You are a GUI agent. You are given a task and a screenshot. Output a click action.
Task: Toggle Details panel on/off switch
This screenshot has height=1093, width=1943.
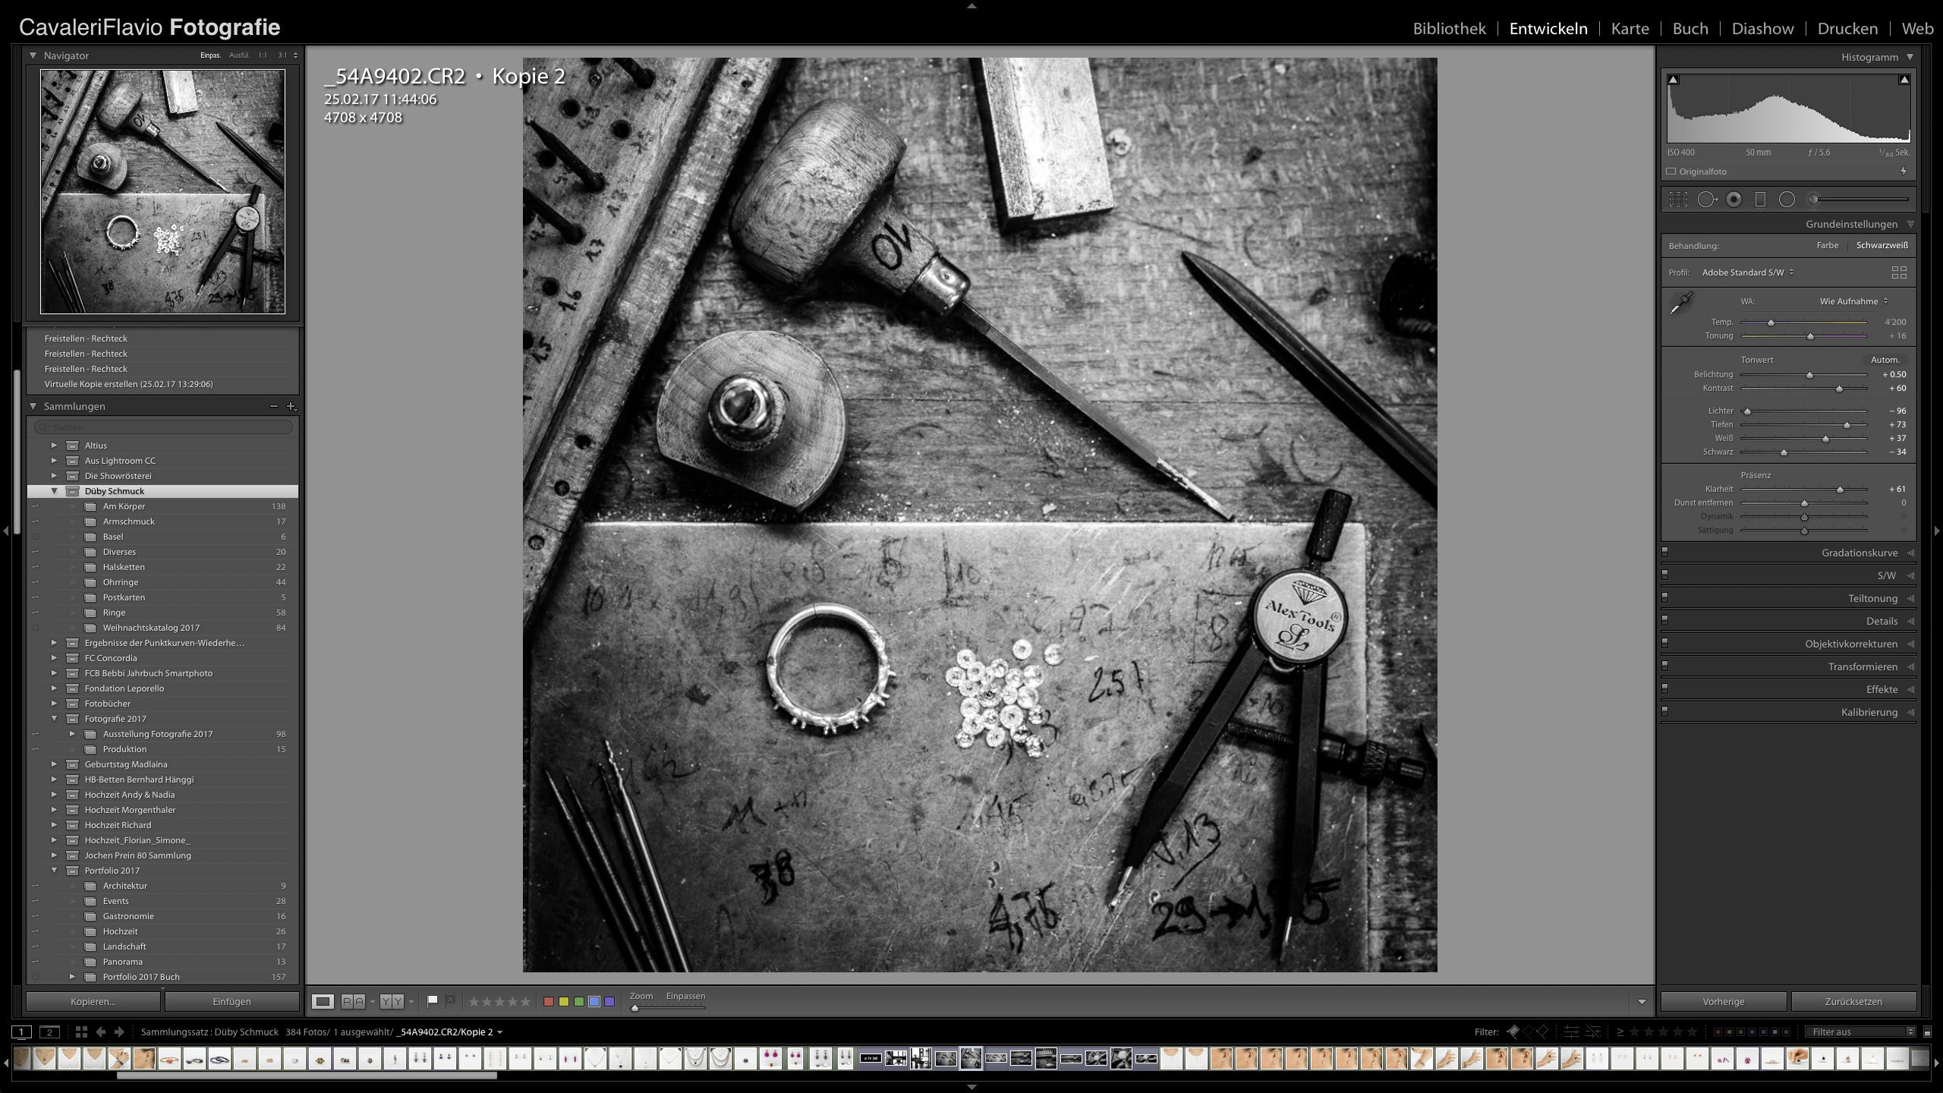tap(1665, 621)
